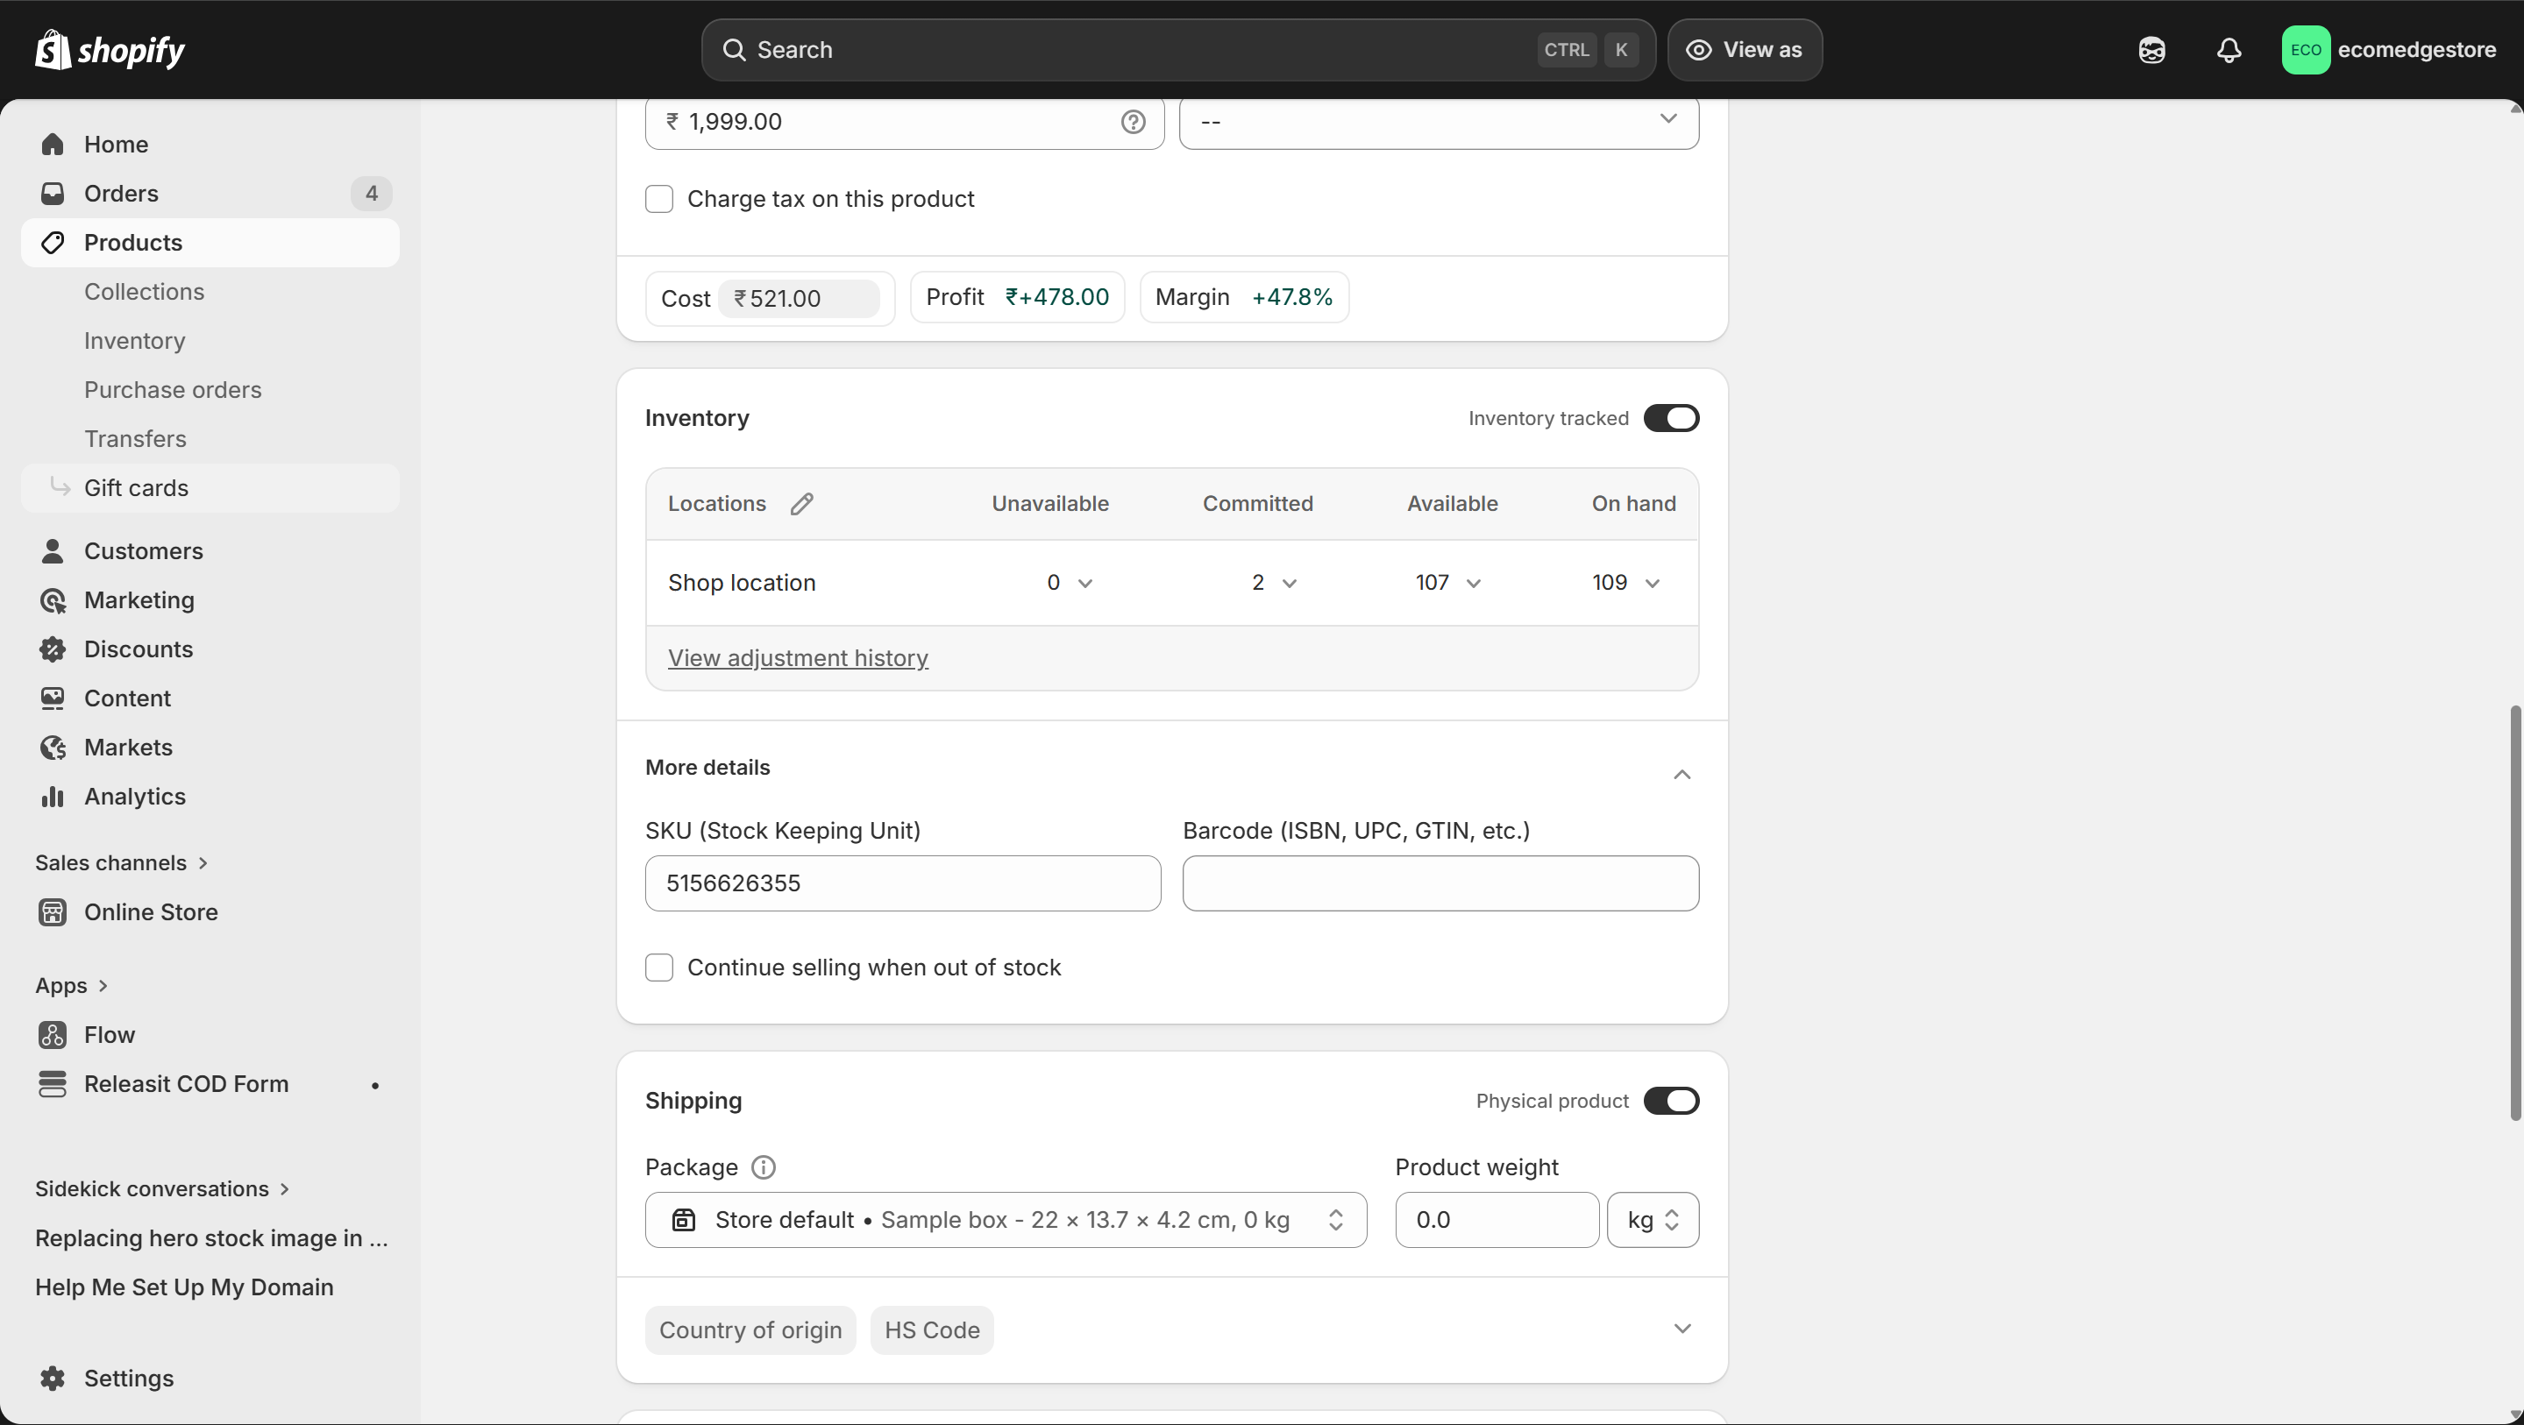Turn off the Physical product toggle
The height and width of the screenshot is (1425, 2524).
click(1669, 1100)
